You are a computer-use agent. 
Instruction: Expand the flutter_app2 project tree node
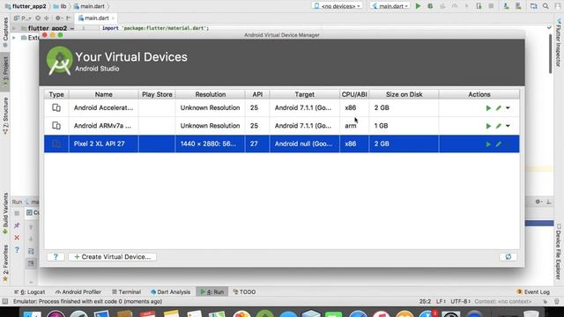(x=14, y=28)
